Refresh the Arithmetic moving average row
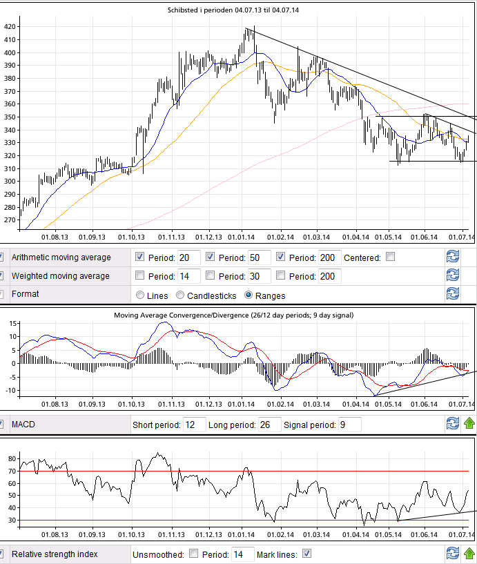 click(x=453, y=257)
